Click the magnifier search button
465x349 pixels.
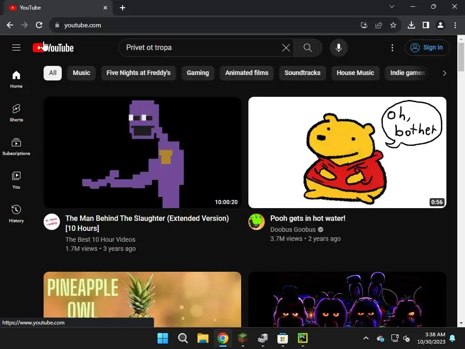click(x=307, y=47)
